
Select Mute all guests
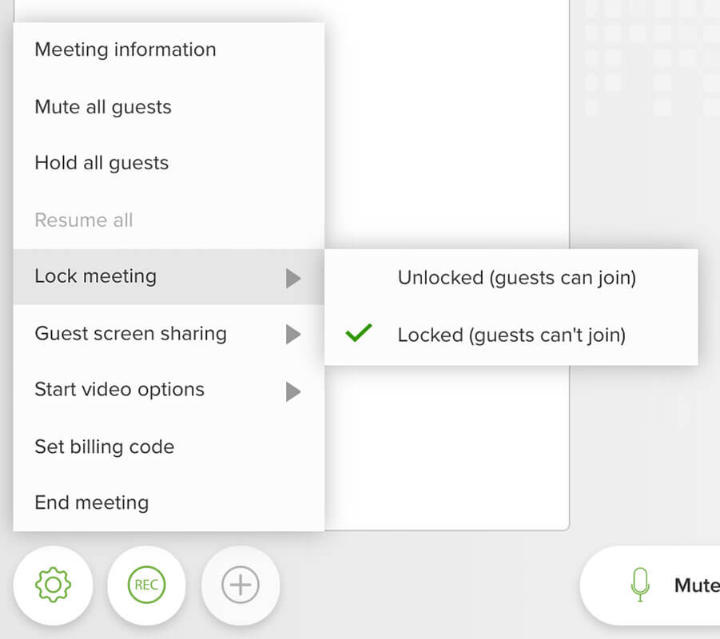coord(169,107)
